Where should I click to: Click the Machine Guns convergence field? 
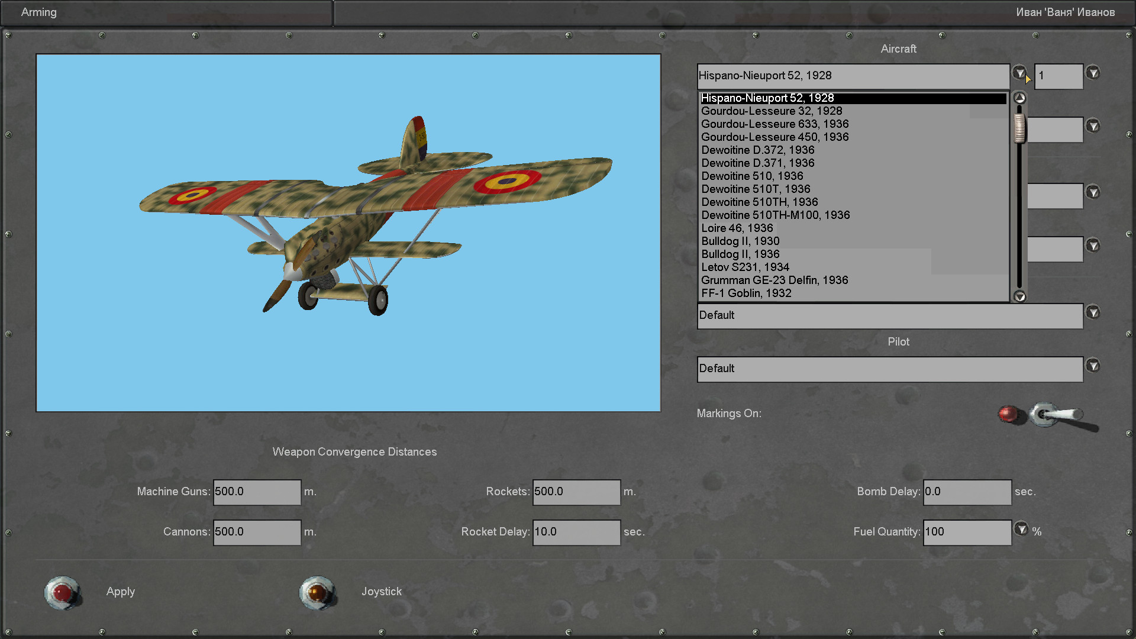coord(257,492)
